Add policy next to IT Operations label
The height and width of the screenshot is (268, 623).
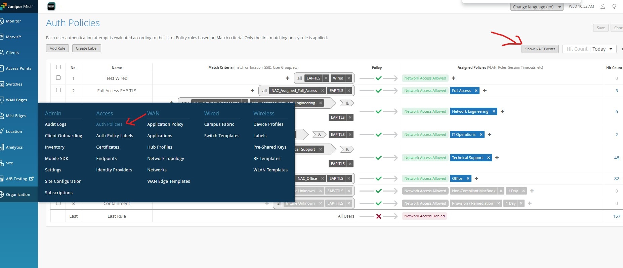pos(490,135)
